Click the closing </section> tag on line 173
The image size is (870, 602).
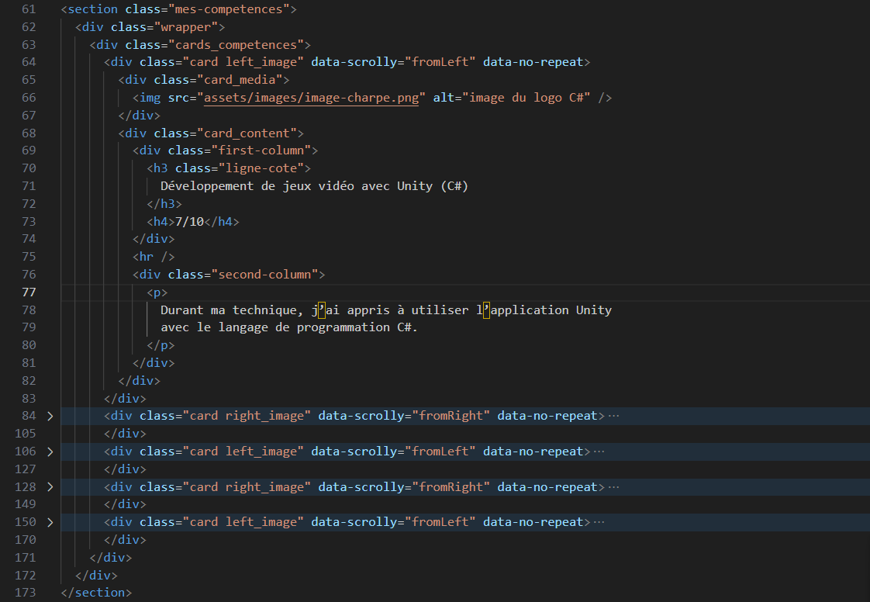[x=95, y=592]
